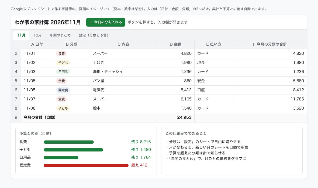The image size is (318, 188).
Task: Open the 年間のまとめ tab
Action: pyautogui.click(x=60, y=35)
